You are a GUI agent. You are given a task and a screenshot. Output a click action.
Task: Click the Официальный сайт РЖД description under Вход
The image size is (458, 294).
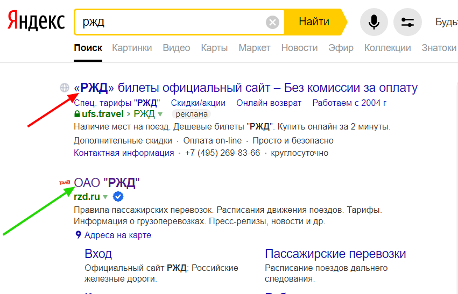(x=161, y=273)
